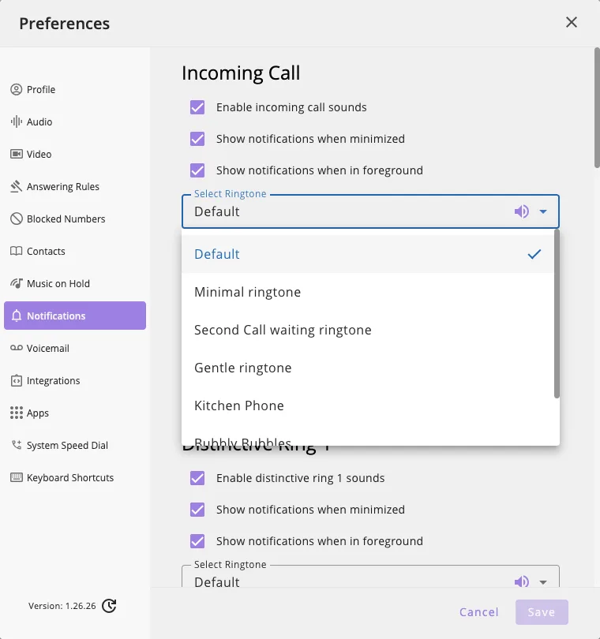Click the Preferences page scrollbar
Image resolution: width=600 pixels, height=639 pixels.
597,107
